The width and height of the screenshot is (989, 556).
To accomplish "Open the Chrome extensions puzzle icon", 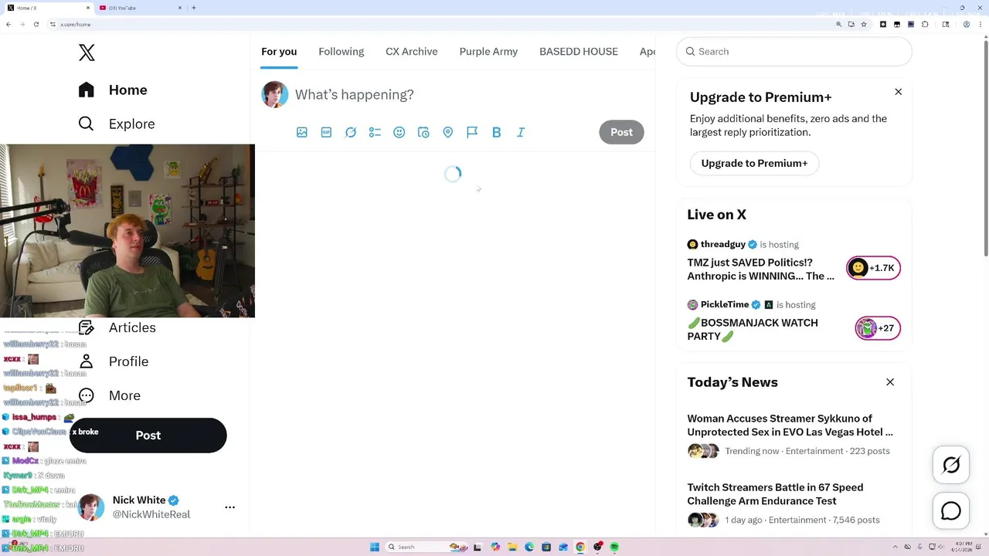I will point(925,24).
